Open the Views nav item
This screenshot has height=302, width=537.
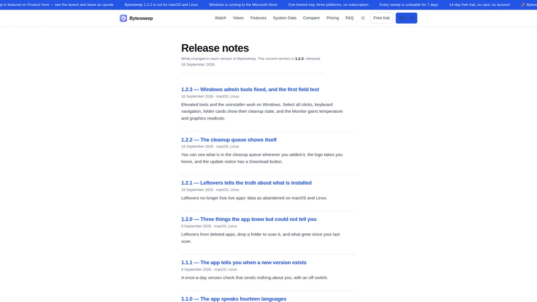pyautogui.click(x=238, y=18)
